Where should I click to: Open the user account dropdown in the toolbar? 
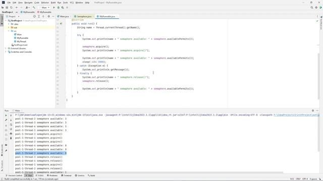pos(27,8)
